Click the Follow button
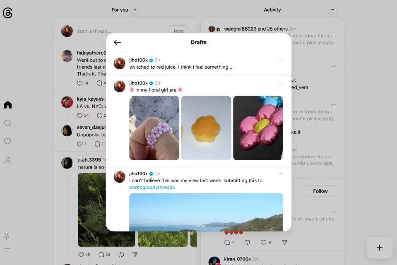Screen dimensions: 397x265 click(320, 191)
